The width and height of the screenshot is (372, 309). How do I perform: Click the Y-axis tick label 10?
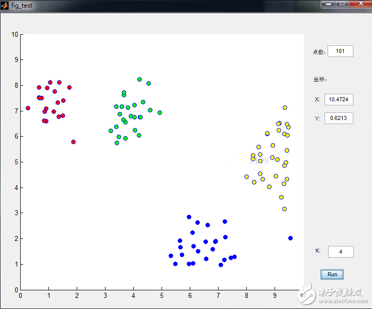click(15, 34)
